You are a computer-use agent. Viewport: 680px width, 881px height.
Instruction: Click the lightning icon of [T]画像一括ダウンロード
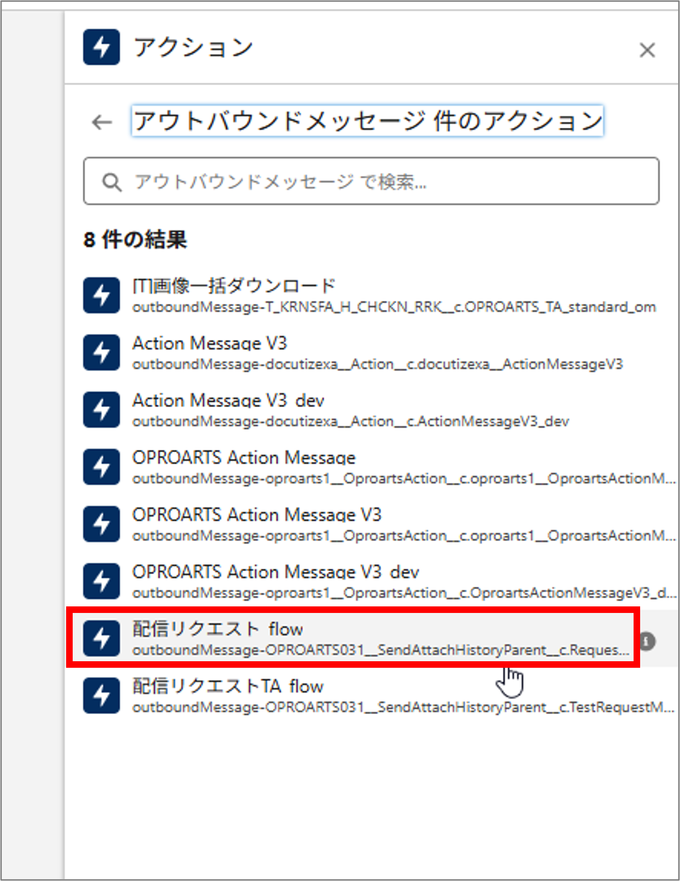101,295
